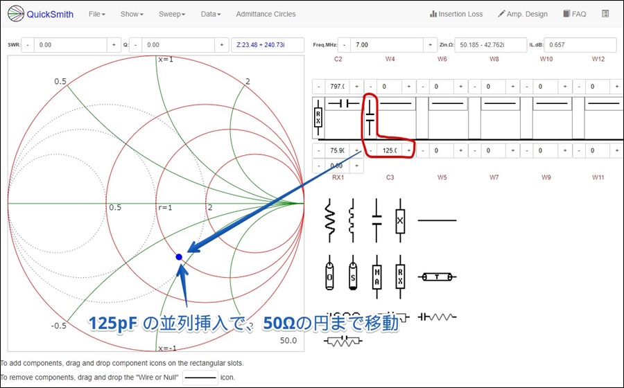The image size is (624, 388).
Task: Toggle Admittance Circles
Action: (x=266, y=14)
